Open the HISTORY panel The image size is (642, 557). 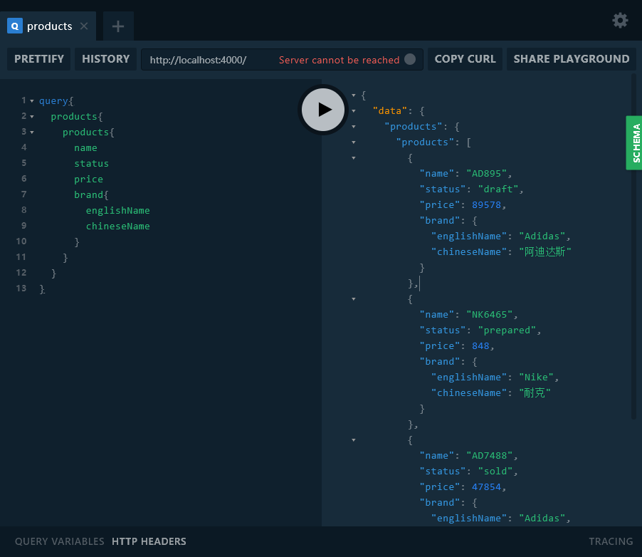click(105, 59)
